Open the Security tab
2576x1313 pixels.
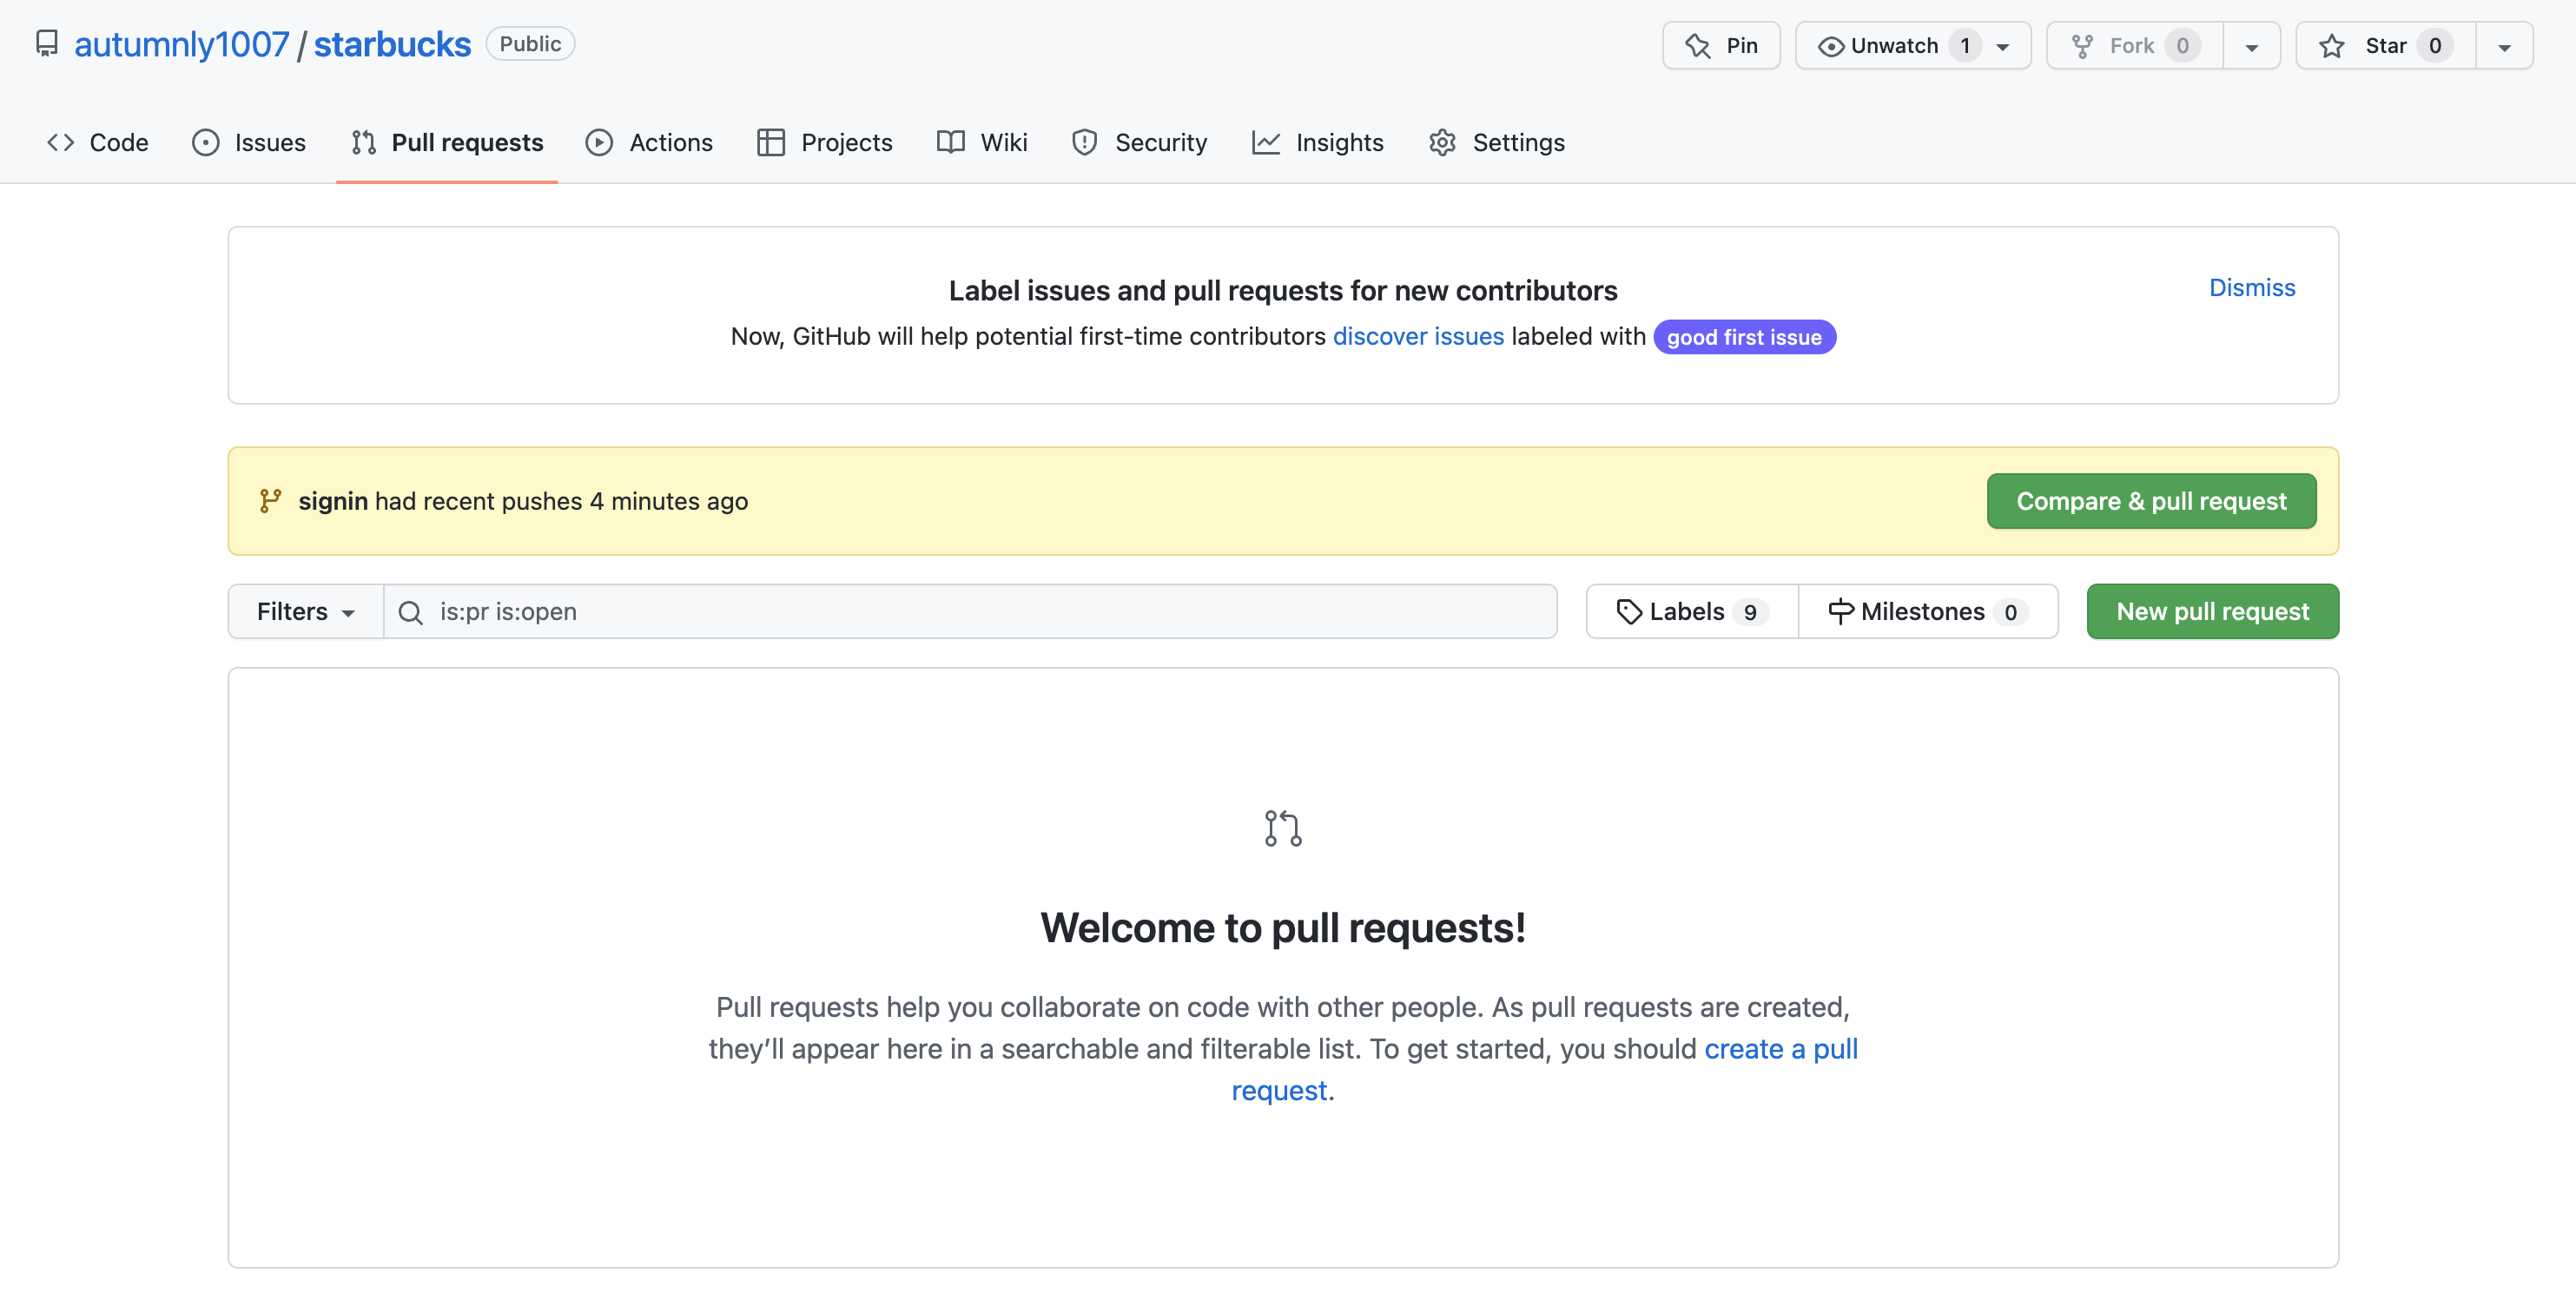[1139, 143]
